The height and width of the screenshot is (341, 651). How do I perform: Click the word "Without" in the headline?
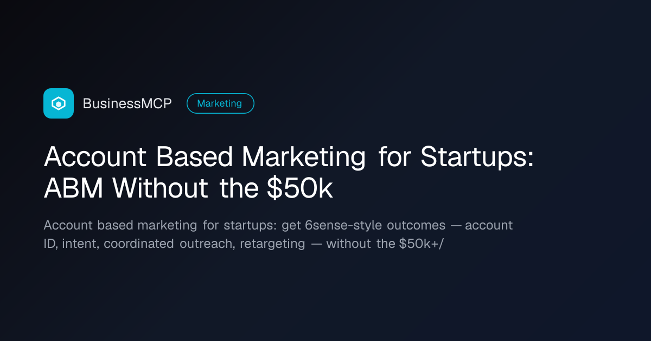[160, 188]
